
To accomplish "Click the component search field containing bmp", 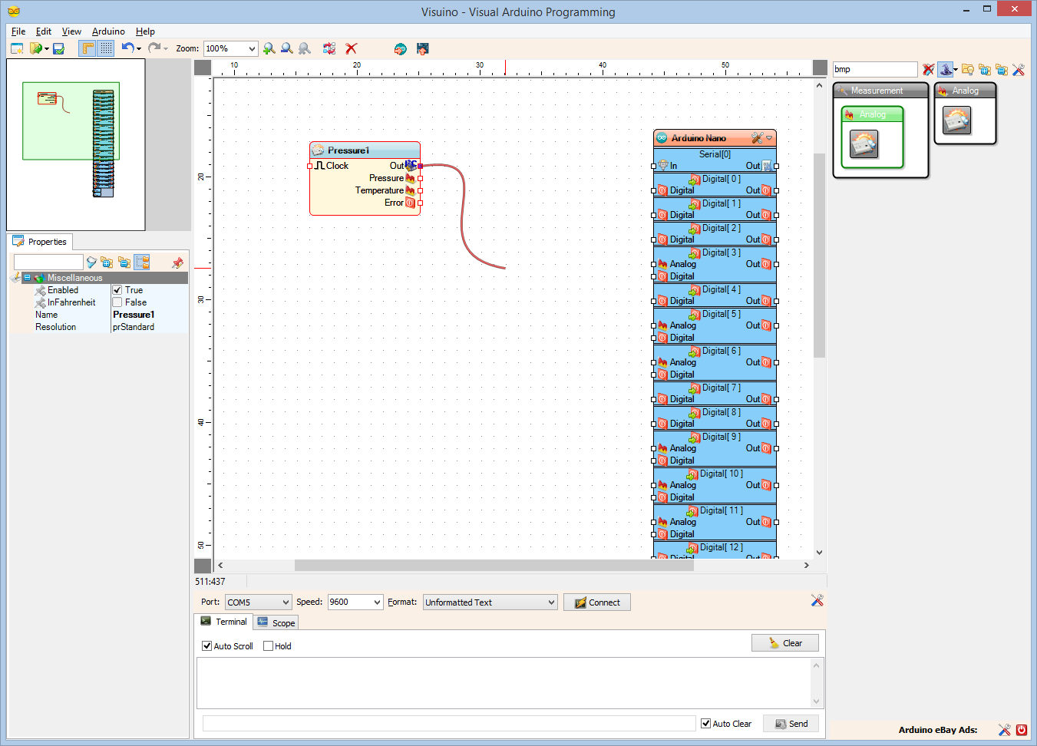I will pyautogui.click(x=875, y=69).
